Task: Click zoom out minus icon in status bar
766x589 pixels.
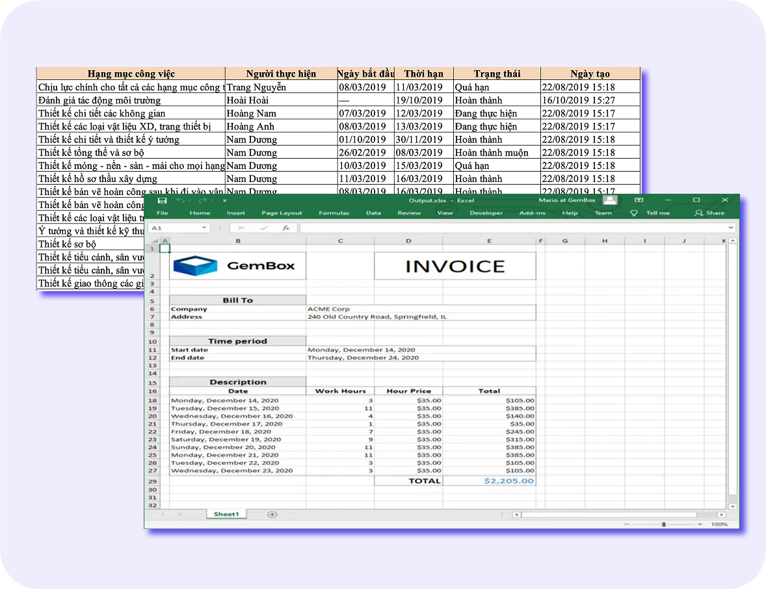Action: coord(626,524)
